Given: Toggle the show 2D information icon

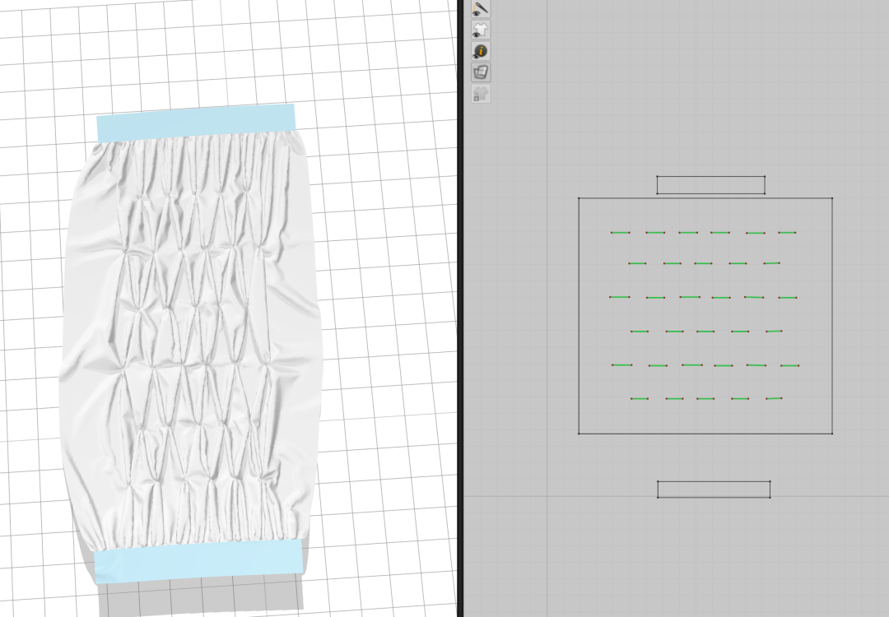Looking at the screenshot, I should 481,51.
